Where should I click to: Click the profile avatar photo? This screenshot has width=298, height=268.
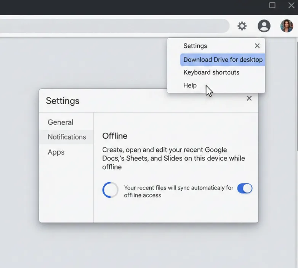pyautogui.click(x=287, y=26)
